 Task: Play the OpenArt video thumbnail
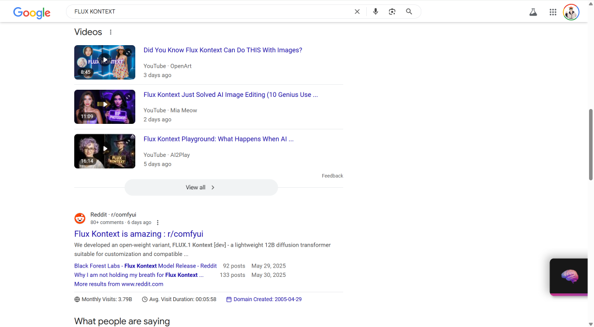105,62
